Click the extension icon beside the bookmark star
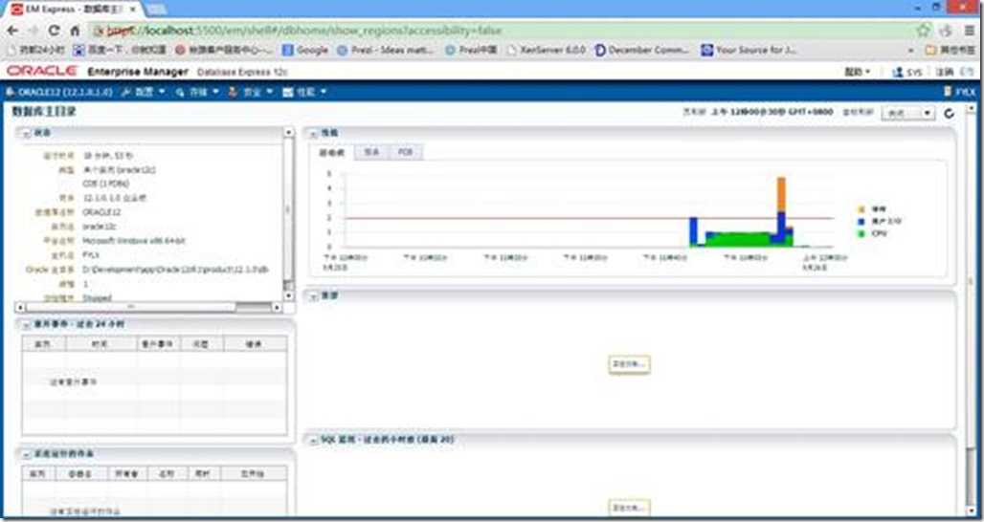The width and height of the screenshot is (984, 522). [x=947, y=30]
